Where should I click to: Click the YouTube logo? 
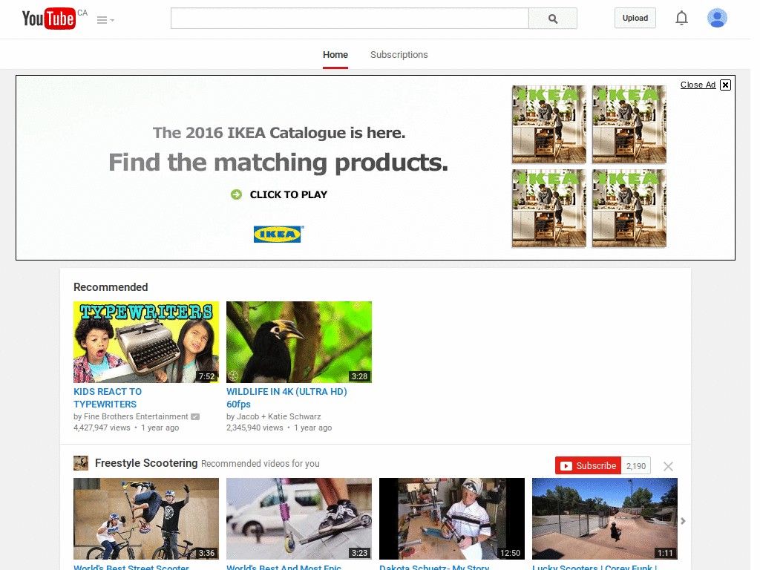49,19
